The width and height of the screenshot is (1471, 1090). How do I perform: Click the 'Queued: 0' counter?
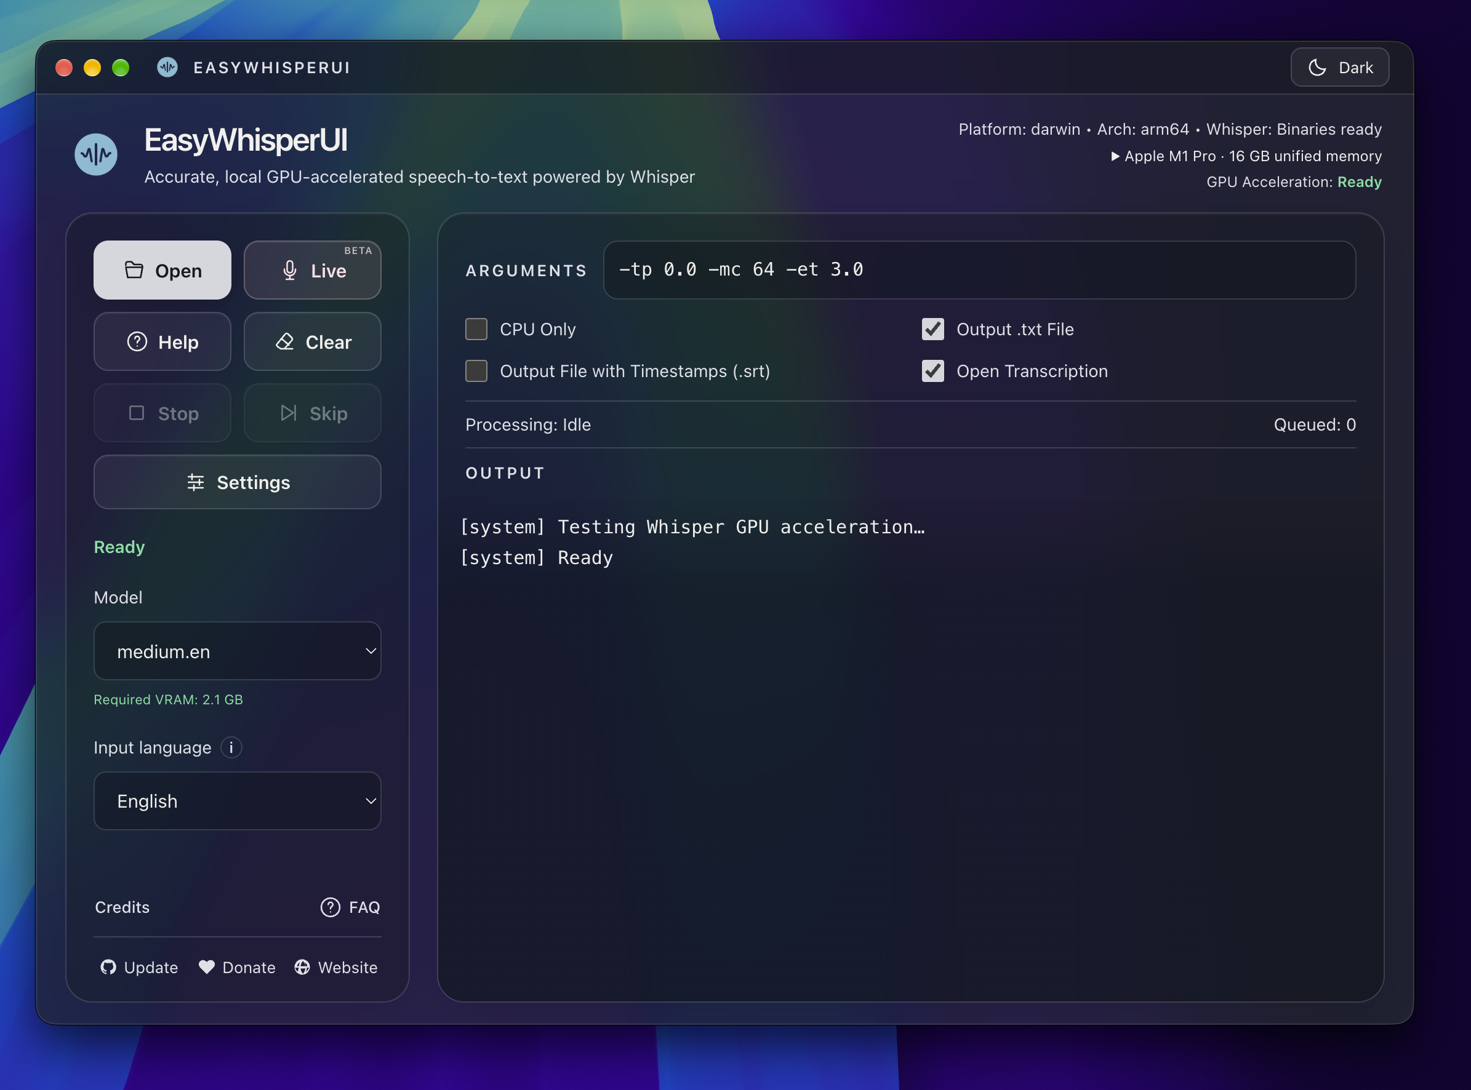coord(1314,424)
